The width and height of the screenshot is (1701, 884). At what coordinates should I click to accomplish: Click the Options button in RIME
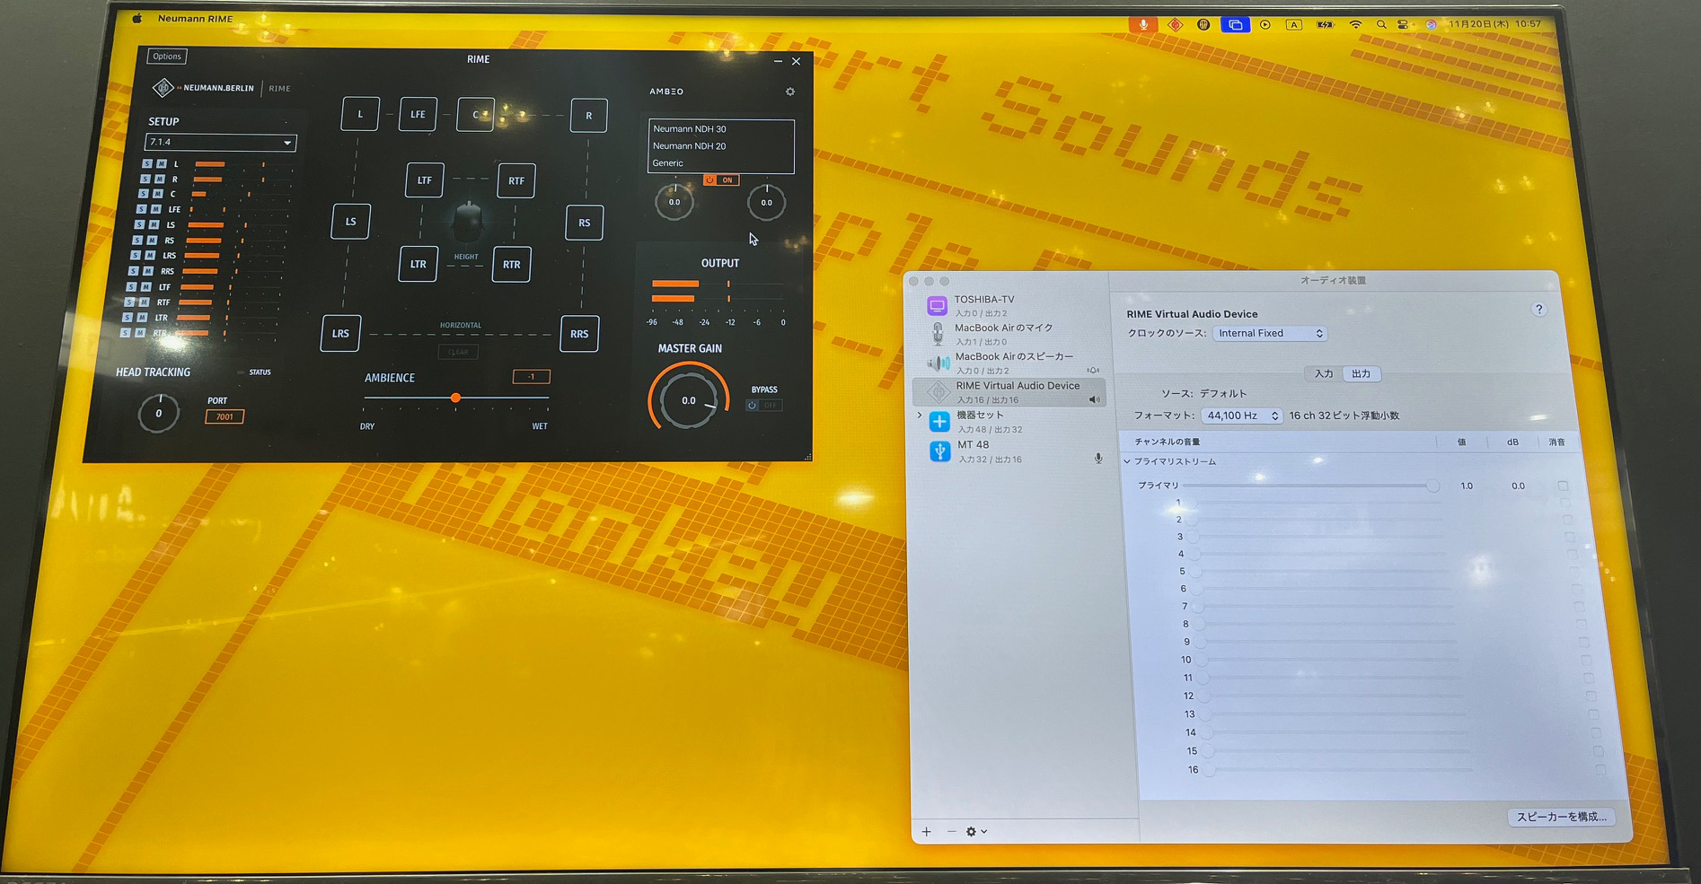coord(167,57)
